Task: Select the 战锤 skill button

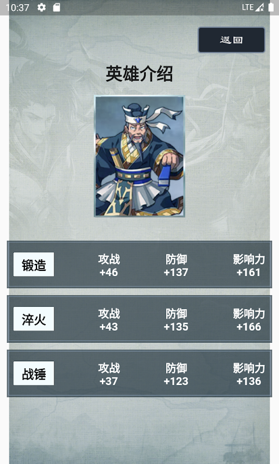Action: (x=34, y=373)
